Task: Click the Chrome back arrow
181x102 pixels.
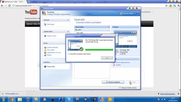Action: pos(2,6)
